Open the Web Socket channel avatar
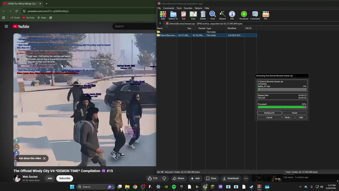 click(x=17, y=178)
